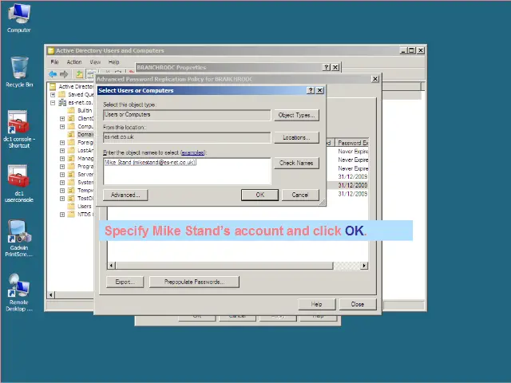Click OK in Select Users or Computers
511x383 pixels.
(259, 195)
